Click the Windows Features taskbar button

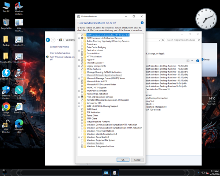pos(114,173)
